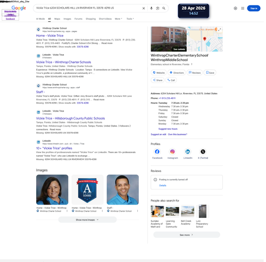Click more options dots beside school category
This screenshot has height=262, width=266.
[192, 64]
